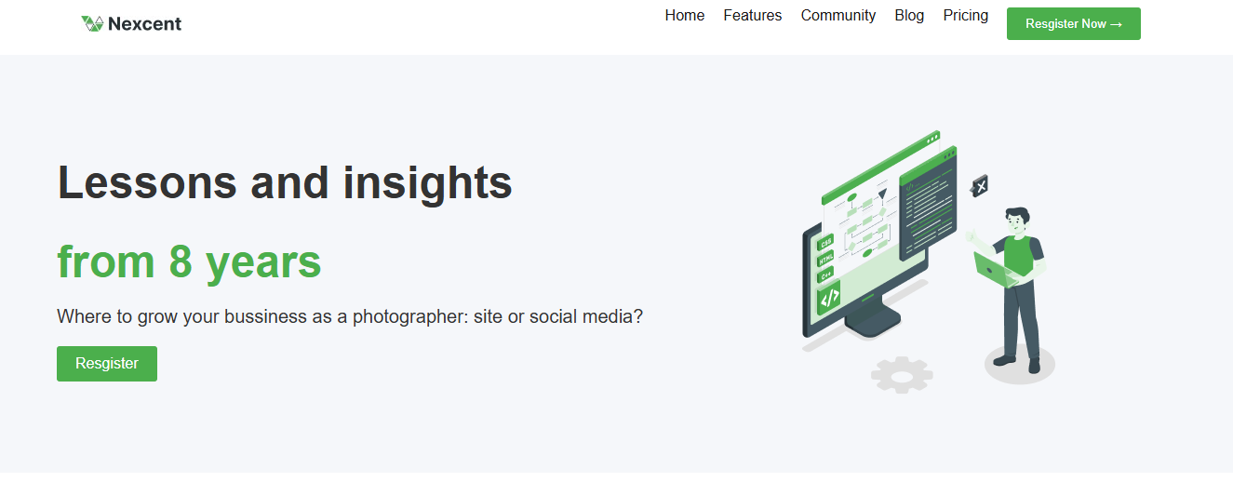Click the HTML tag in illustration
Screen dimensions: 1233x482
pos(825,260)
